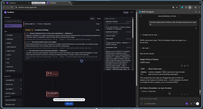Viewport: 203px width, 109px height.
Task: Bookmark this page with the star icon
Action: (x=177, y=7)
